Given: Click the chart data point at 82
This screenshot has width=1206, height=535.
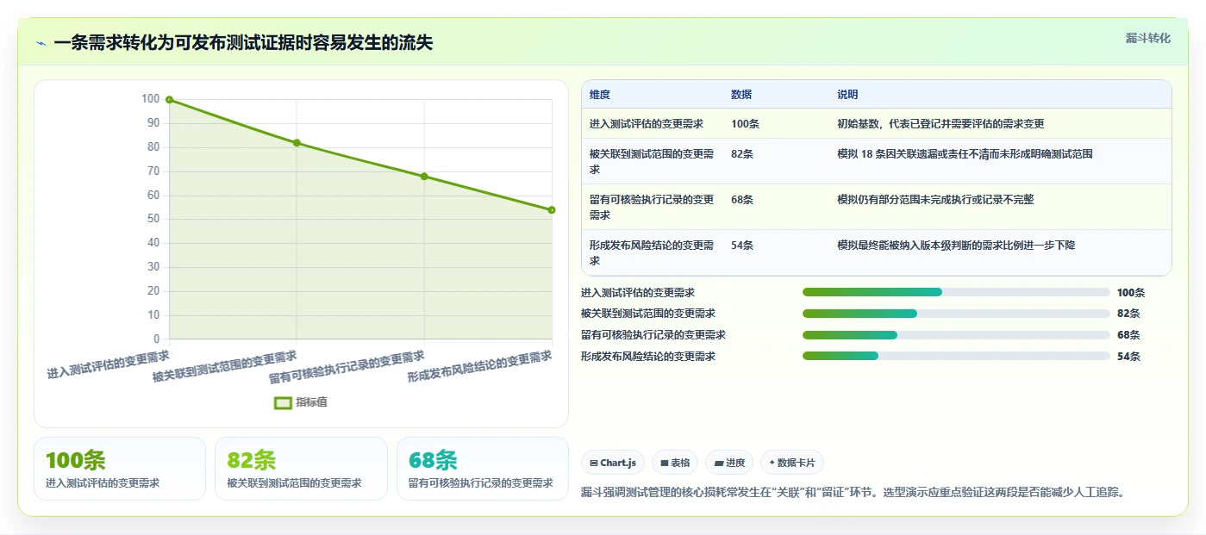Looking at the screenshot, I should click(297, 143).
